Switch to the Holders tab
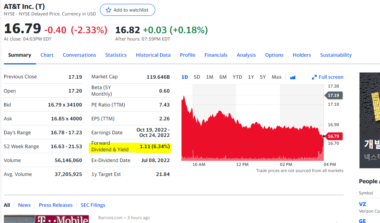Screen dimensions: 380x223 coord(302,55)
